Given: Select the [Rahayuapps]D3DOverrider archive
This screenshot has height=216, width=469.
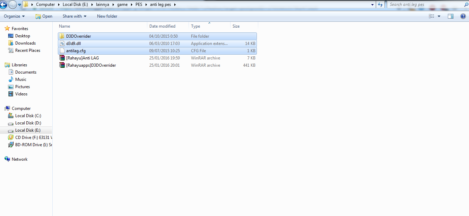Looking at the screenshot, I should pos(90,65).
